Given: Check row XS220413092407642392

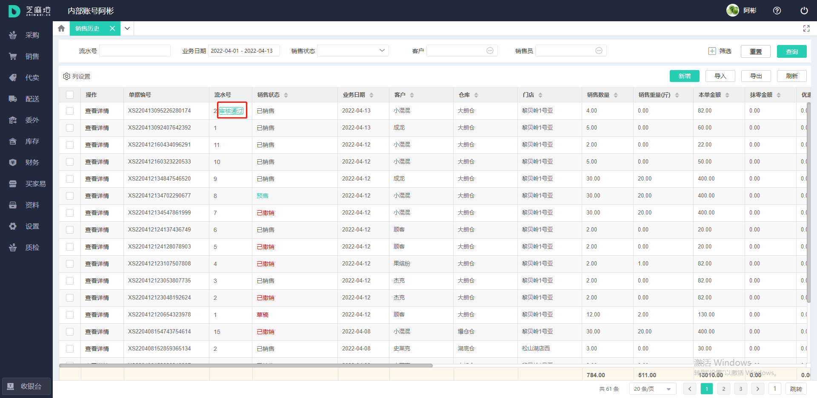Looking at the screenshot, I should coord(70,128).
